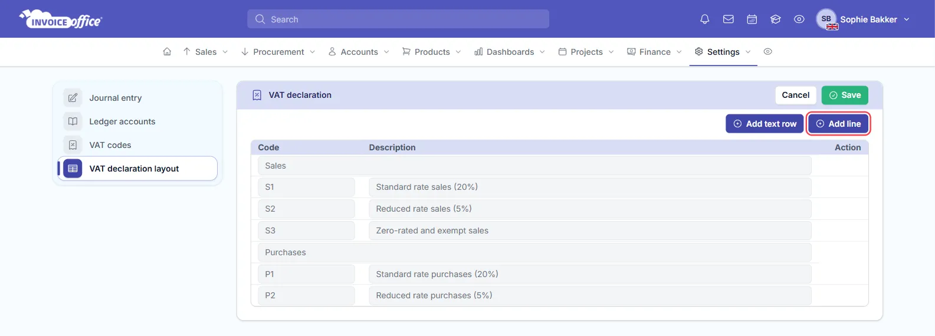The width and height of the screenshot is (935, 336).
Task: Expand the Accounts menu
Action: [359, 52]
